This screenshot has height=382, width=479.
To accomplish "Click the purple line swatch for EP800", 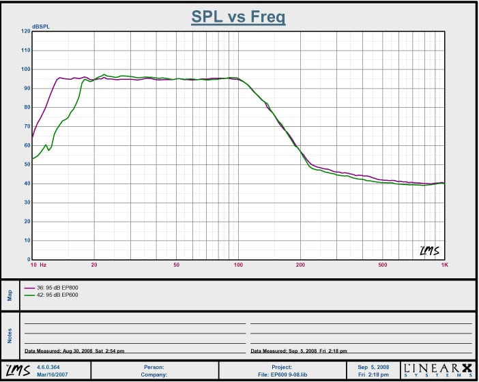I will [x=31, y=288].
